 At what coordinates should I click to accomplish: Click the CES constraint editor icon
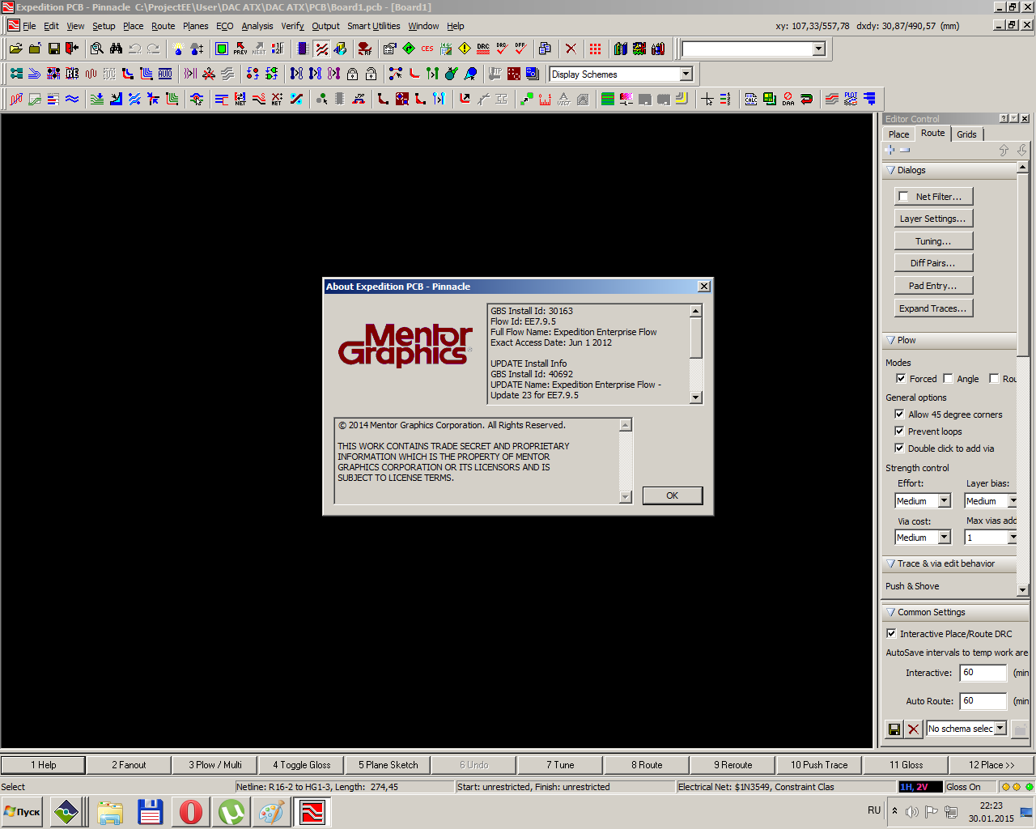pos(427,49)
